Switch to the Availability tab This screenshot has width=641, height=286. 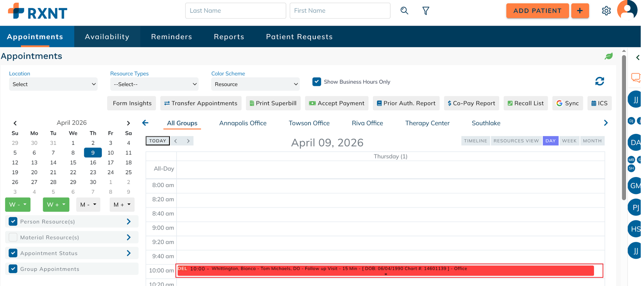107,37
